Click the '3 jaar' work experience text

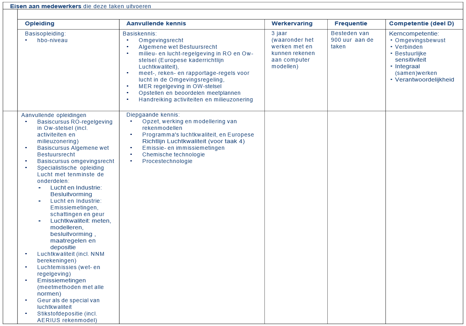coord(279,34)
